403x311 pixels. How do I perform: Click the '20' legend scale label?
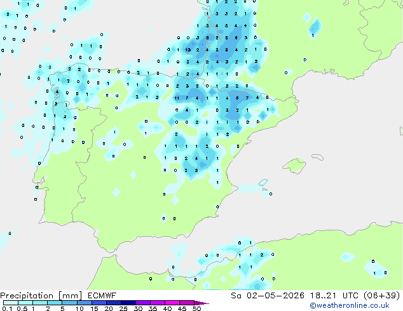pyautogui.click(x=109, y=308)
